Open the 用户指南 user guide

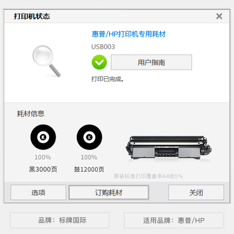click(x=151, y=62)
